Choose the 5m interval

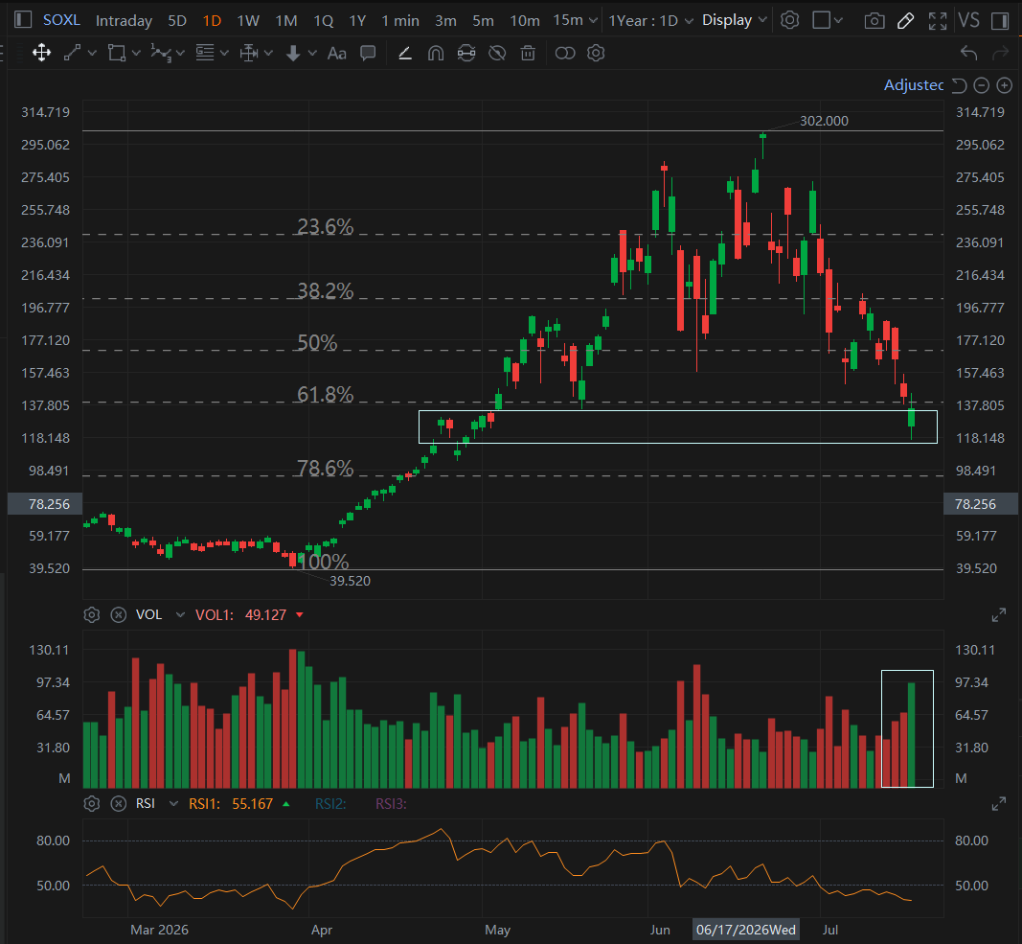(x=483, y=21)
